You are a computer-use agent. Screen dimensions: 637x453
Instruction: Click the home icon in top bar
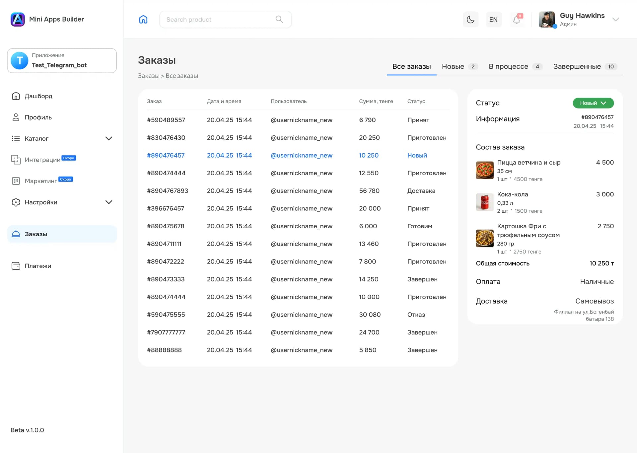click(143, 19)
